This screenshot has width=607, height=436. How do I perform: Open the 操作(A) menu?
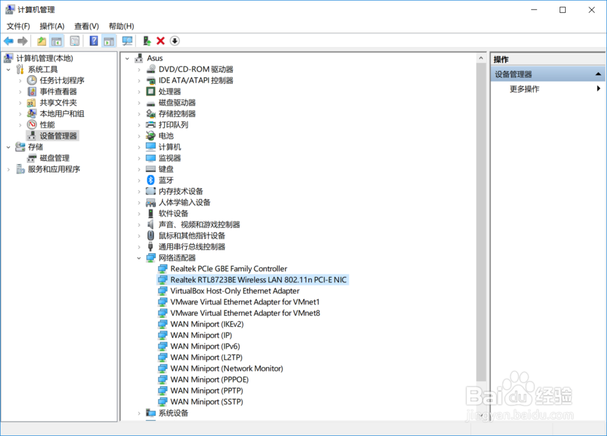(x=52, y=26)
